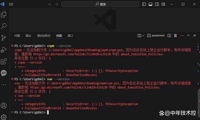This screenshot has width=200, height=120.
Task: Select the powershell terminal entry
Action: [x=156, y=36]
